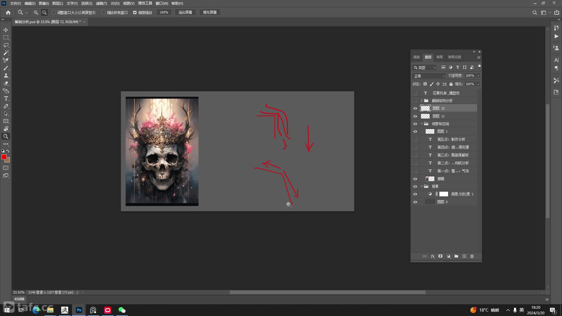Enable zoom all windows checkbox

tap(104, 13)
